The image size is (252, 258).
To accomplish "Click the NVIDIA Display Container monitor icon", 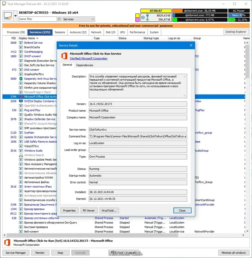I will tap(21, 101).
